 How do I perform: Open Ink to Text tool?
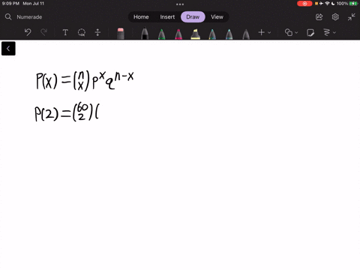[326, 32]
